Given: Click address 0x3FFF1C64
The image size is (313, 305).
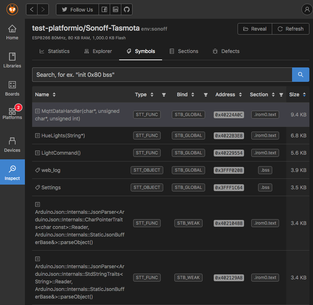Looking at the screenshot, I should pyautogui.click(x=229, y=187).
